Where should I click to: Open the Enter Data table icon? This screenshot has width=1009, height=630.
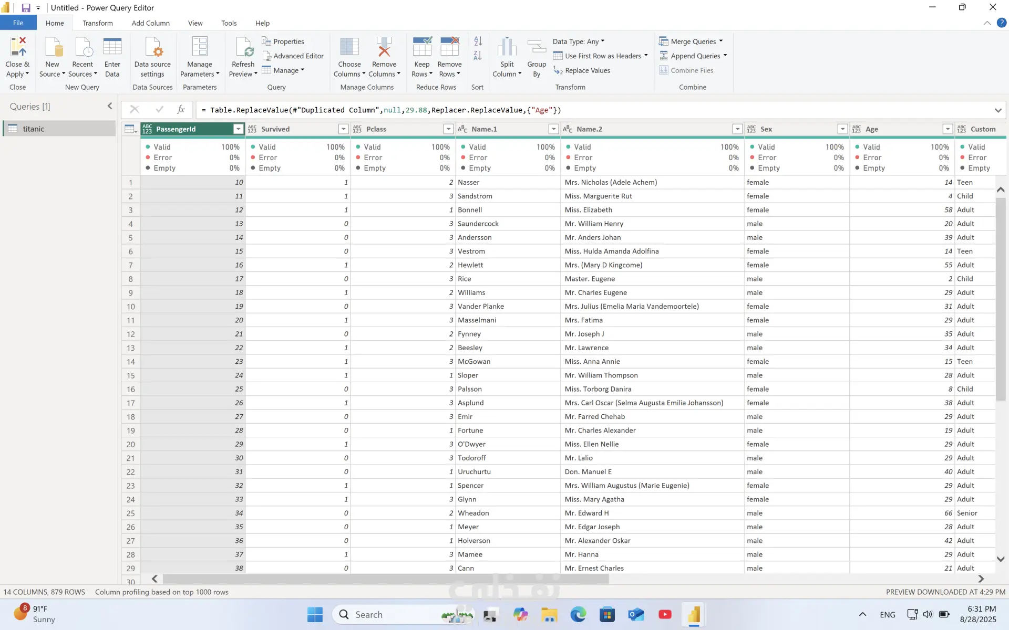(x=112, y=47)
